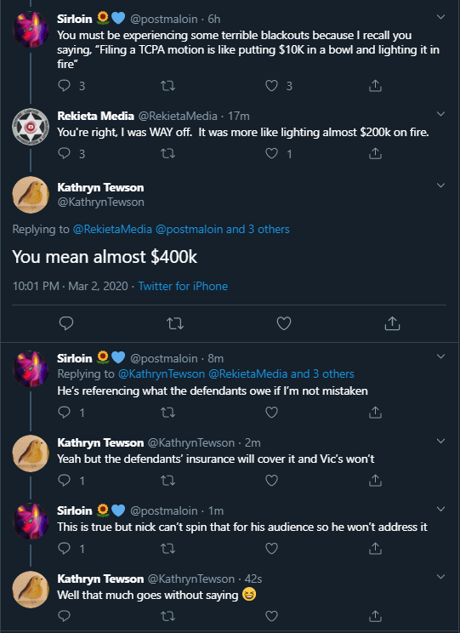Retweet Sirloin's 'nick can't spin that' tweet

click(x=168, y=548)
